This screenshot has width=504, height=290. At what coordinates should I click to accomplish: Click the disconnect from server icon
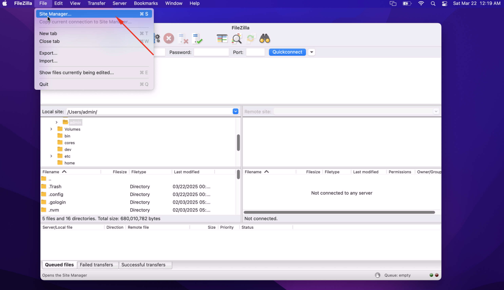pos(184,39)
